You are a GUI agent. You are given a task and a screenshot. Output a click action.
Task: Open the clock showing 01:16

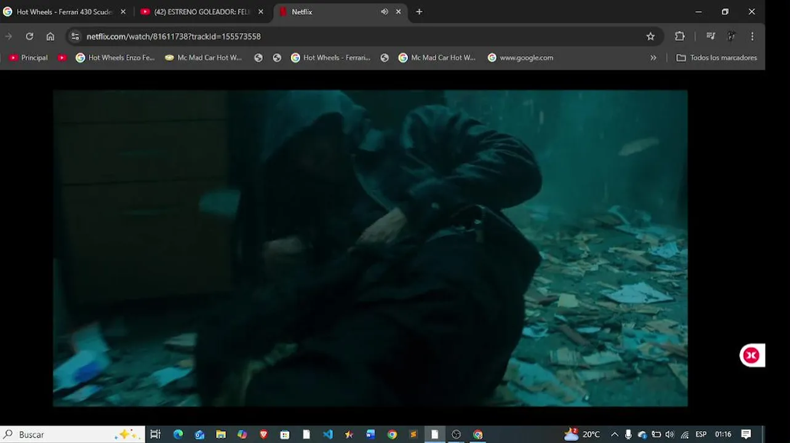point(723,434)
